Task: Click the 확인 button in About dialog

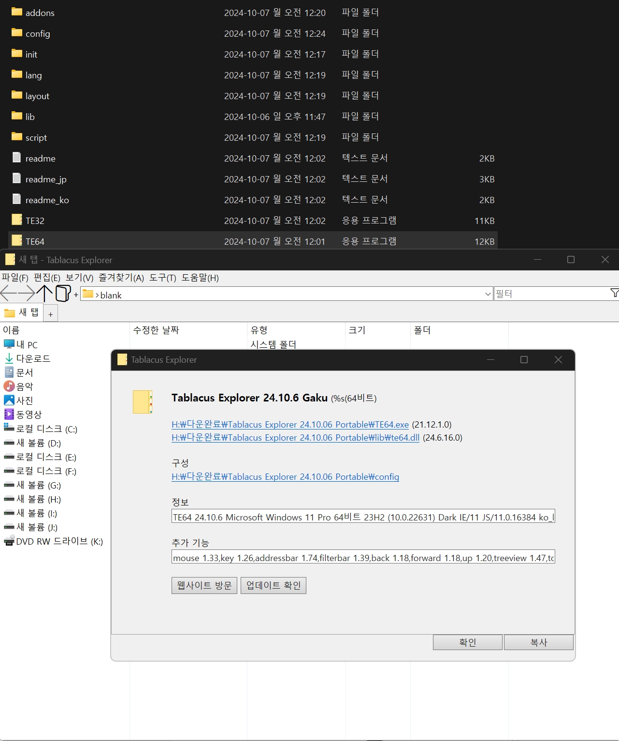Action: pos(468,642)
